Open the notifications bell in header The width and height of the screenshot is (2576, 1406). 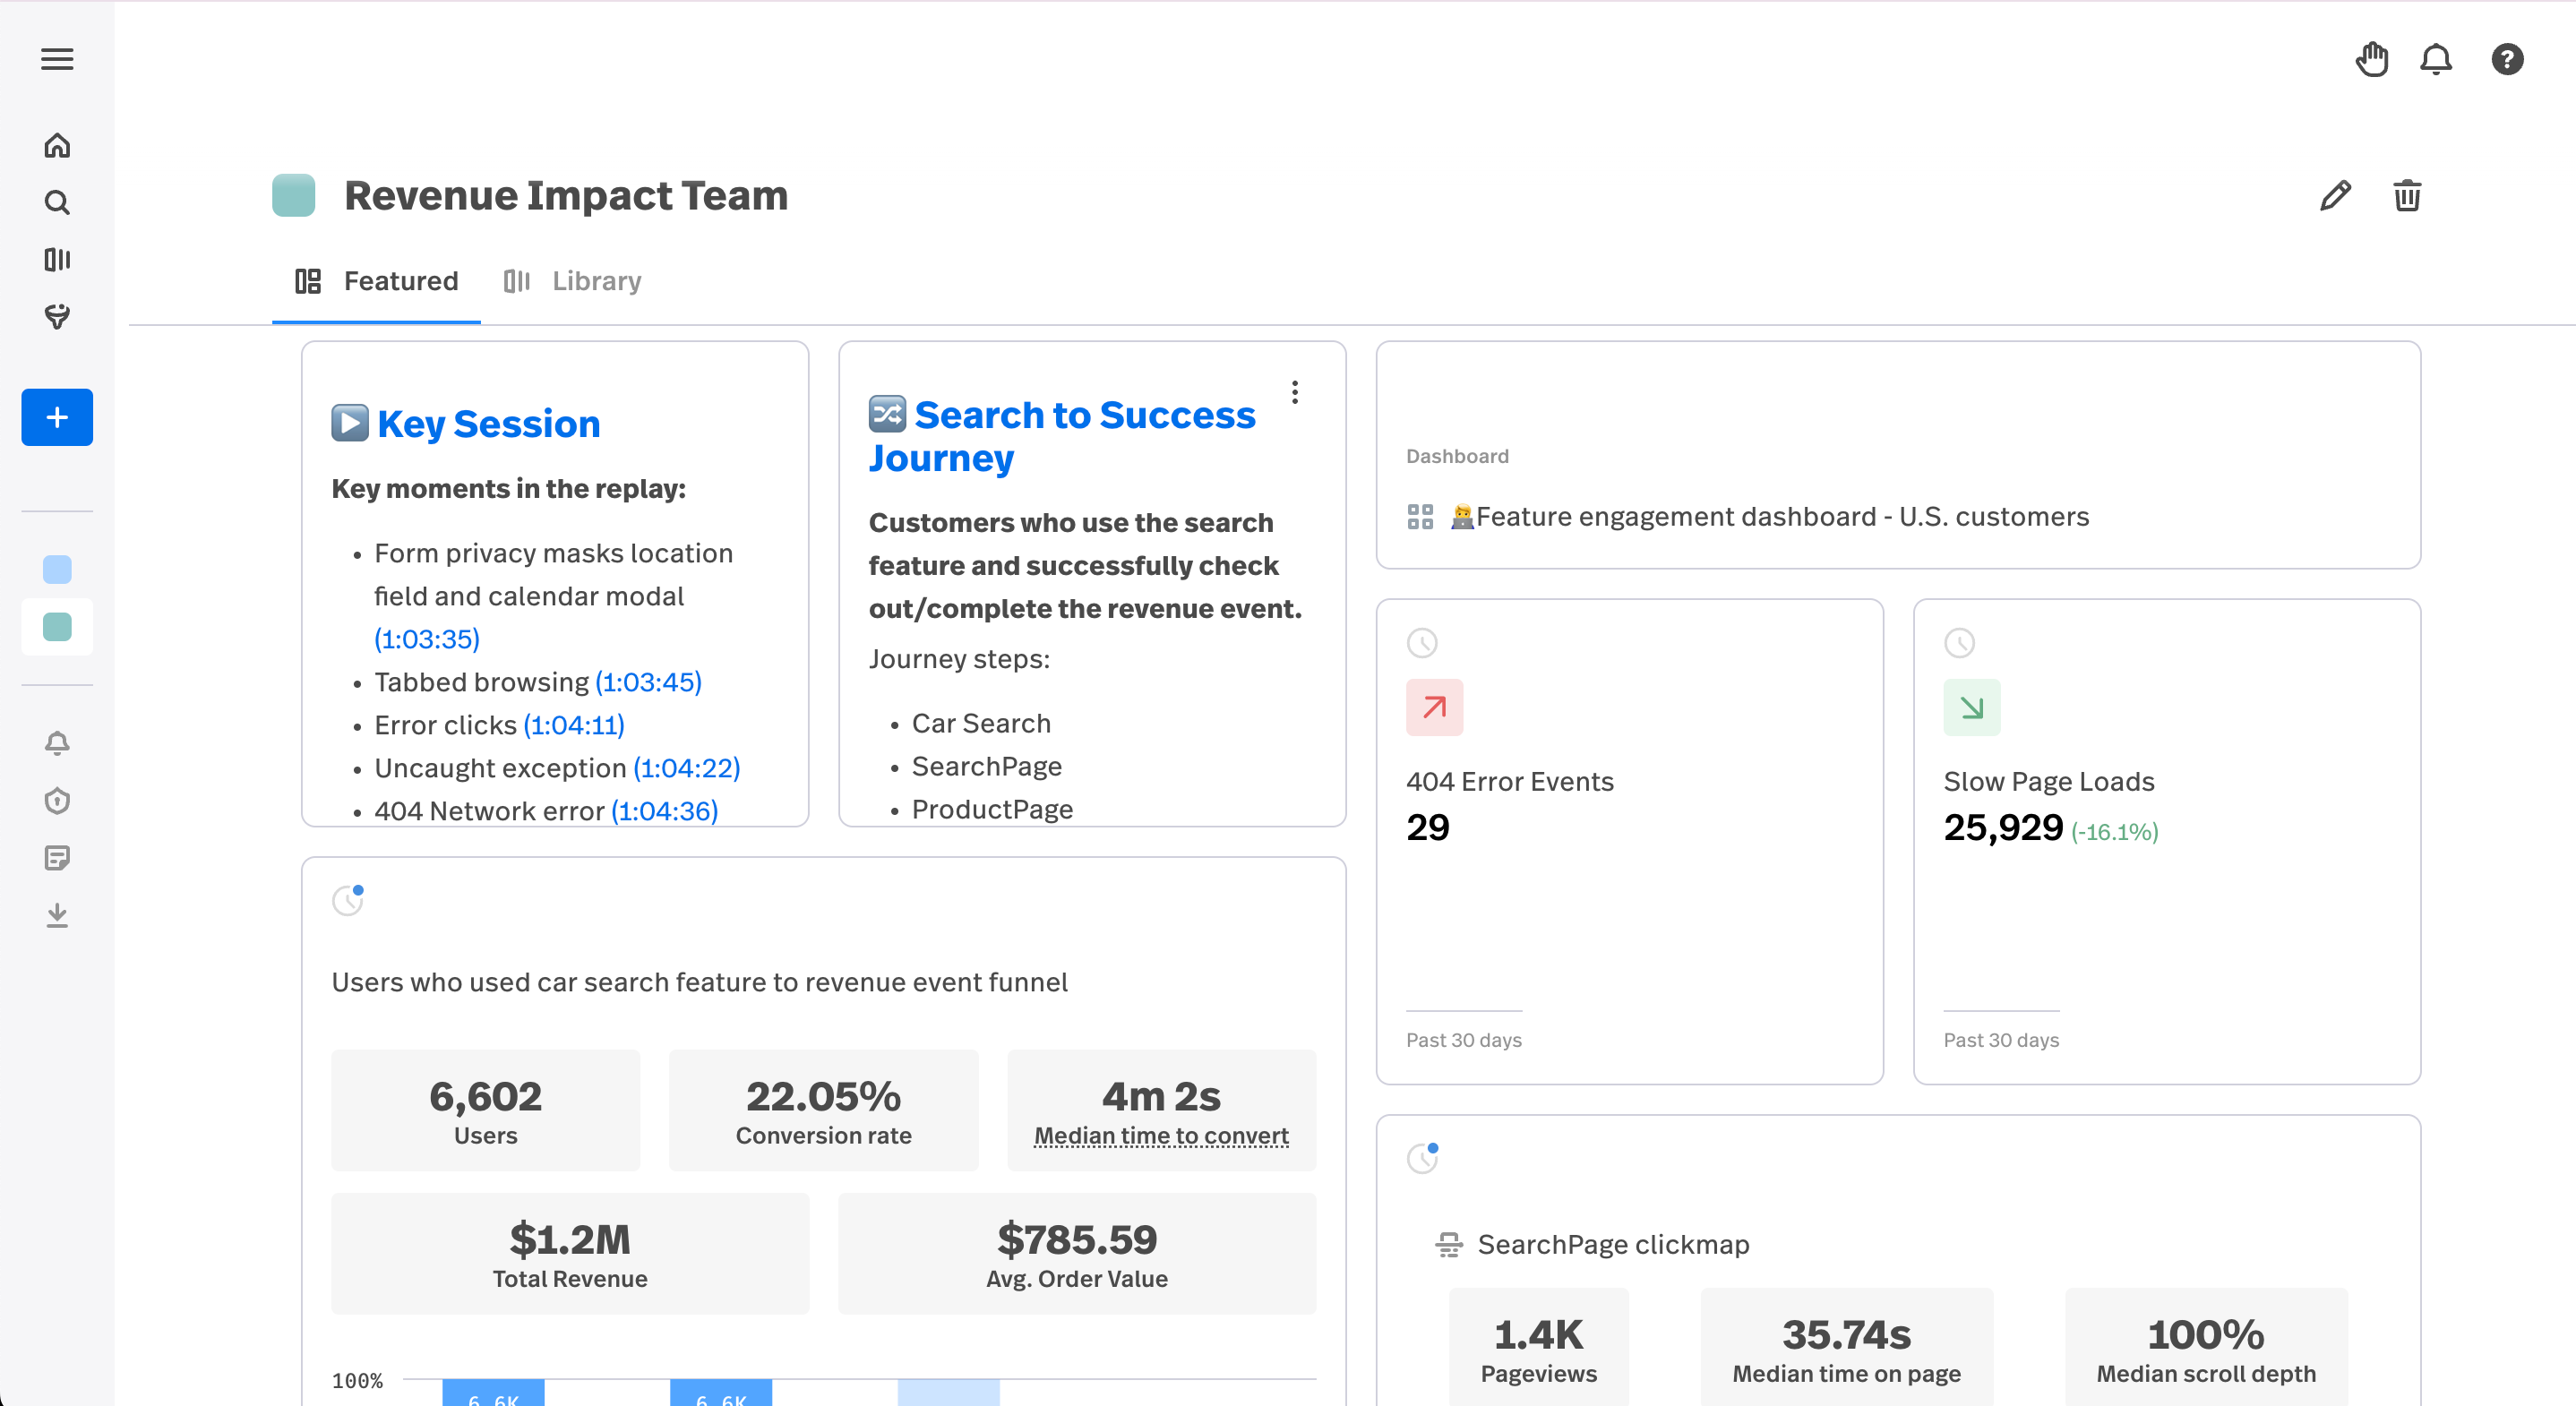[x=2435, y=60]
